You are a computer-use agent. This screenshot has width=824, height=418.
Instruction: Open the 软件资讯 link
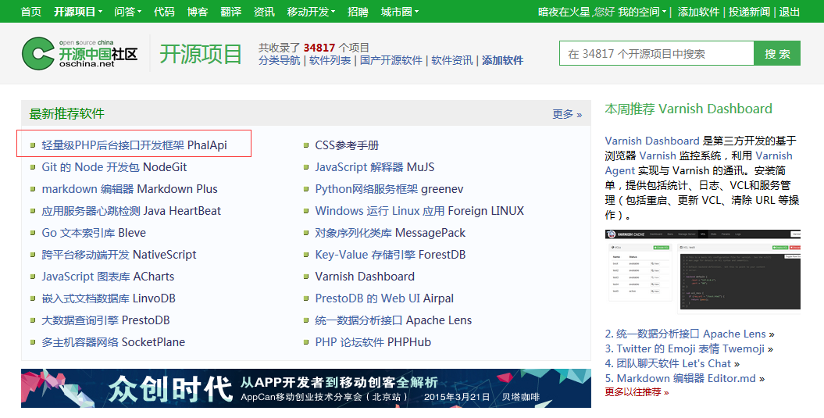452,60
